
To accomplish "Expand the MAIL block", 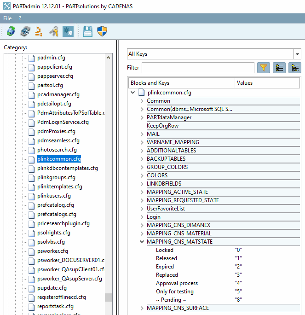I will coord(142,134).
